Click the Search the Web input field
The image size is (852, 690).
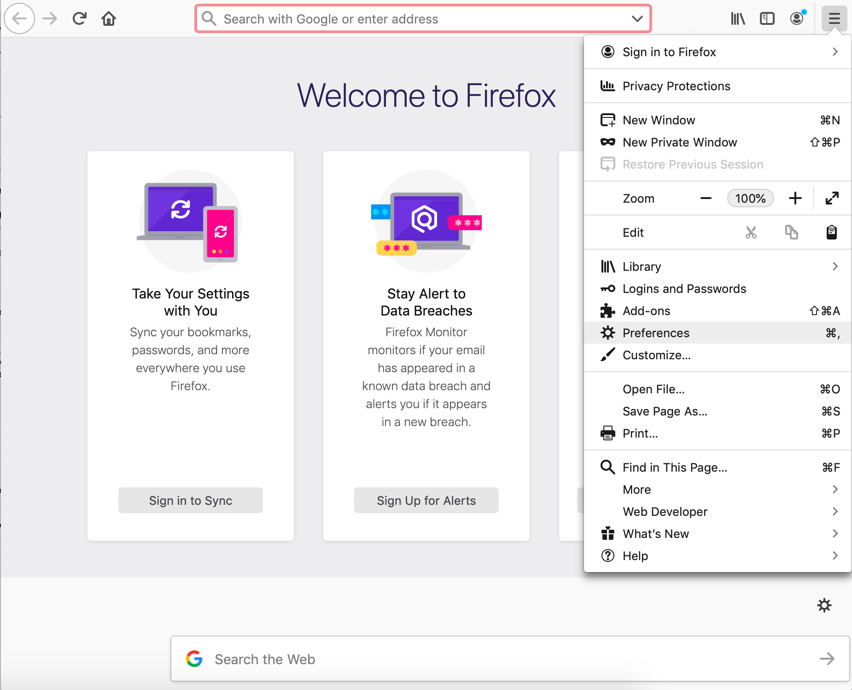510,659
